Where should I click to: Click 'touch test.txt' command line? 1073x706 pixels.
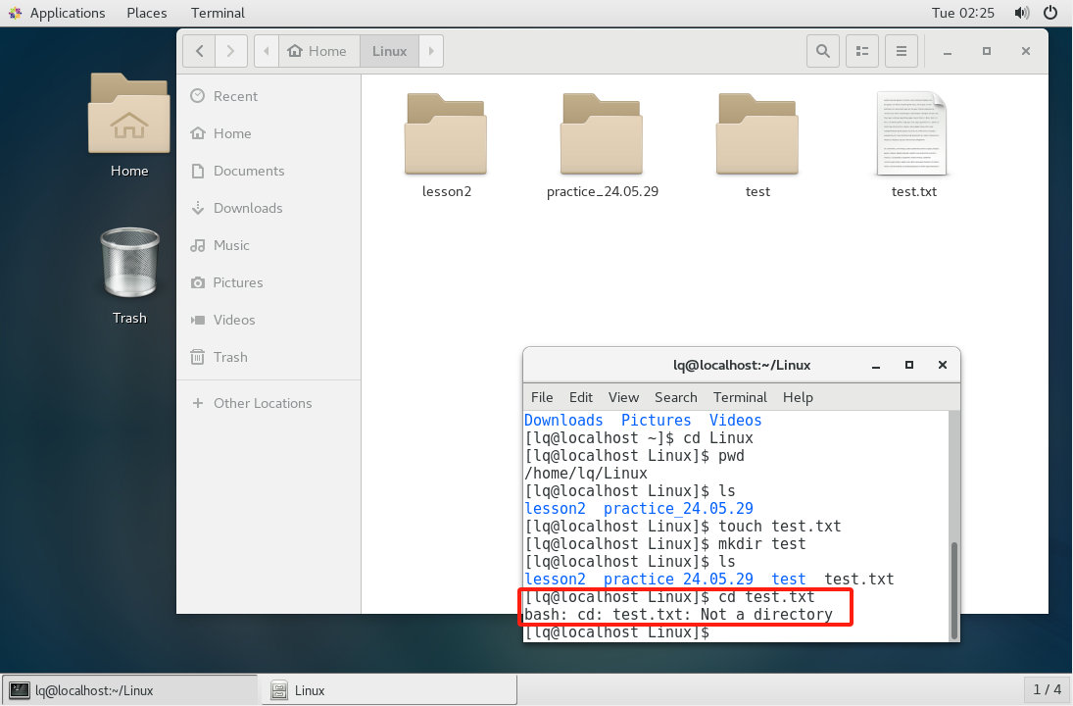683,527
